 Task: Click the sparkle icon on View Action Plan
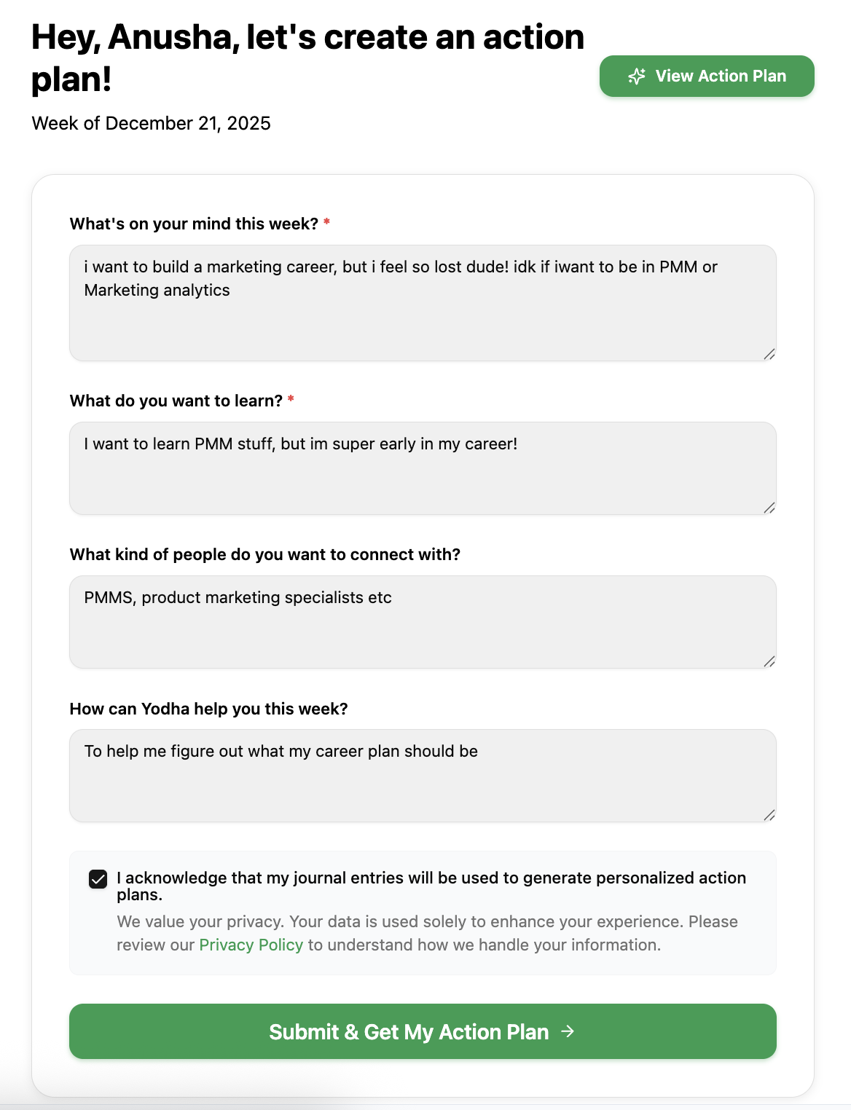click(637, 76)
